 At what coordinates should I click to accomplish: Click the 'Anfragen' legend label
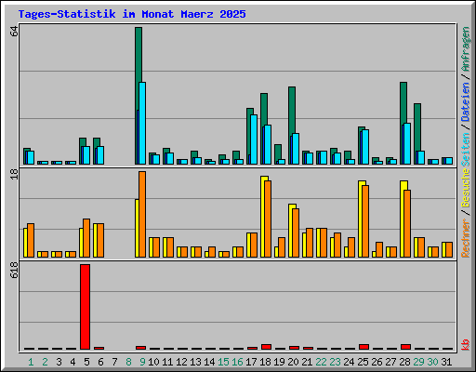coord(465,49)
